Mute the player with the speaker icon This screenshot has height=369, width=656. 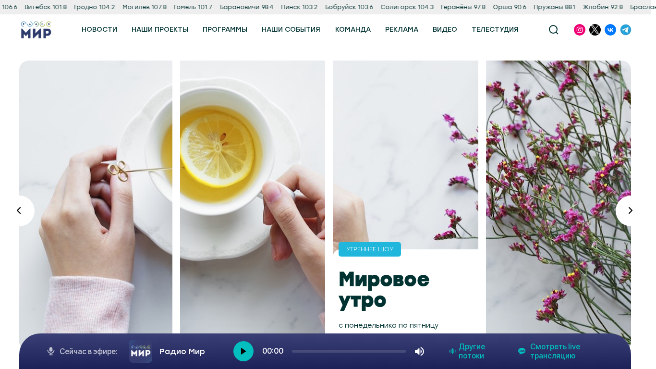click(419, 351)
